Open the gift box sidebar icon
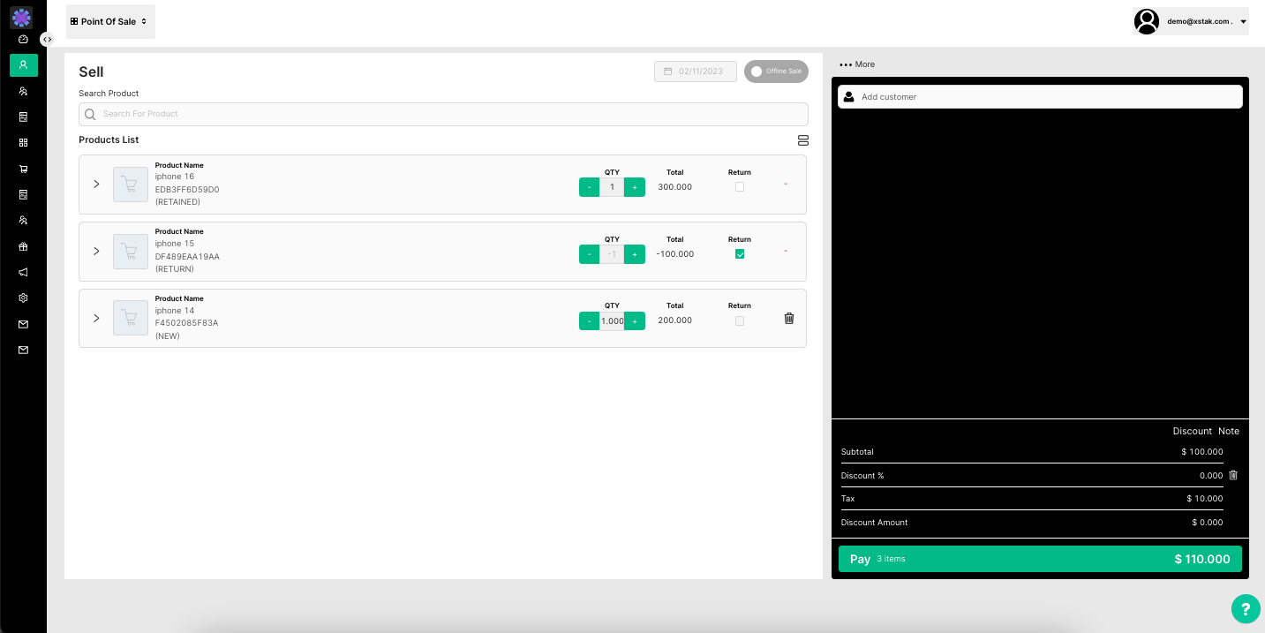 [x=23, y=247]
